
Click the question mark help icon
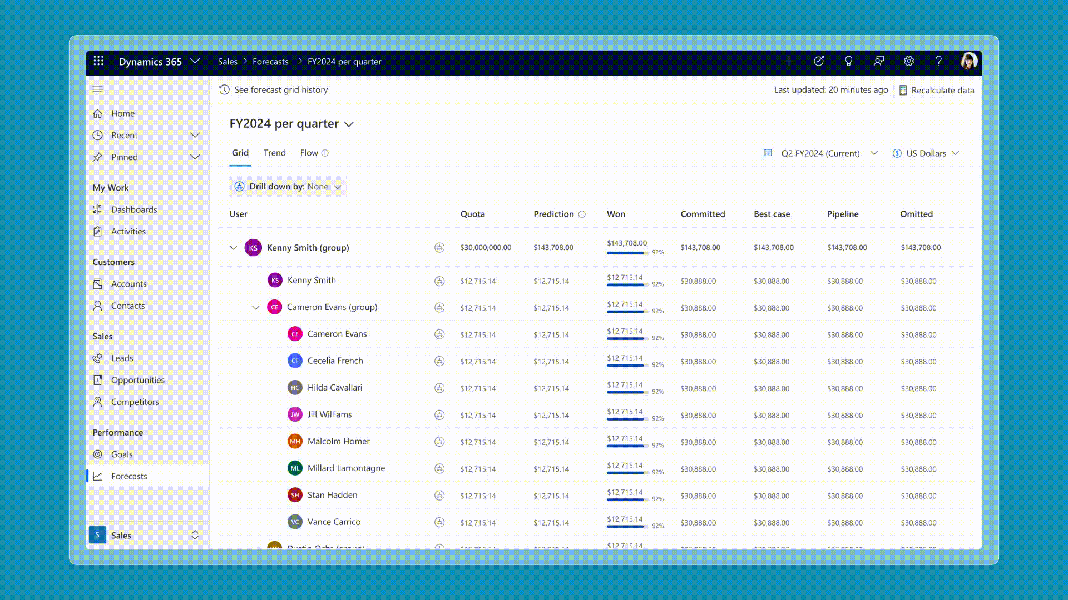(938, 61)
